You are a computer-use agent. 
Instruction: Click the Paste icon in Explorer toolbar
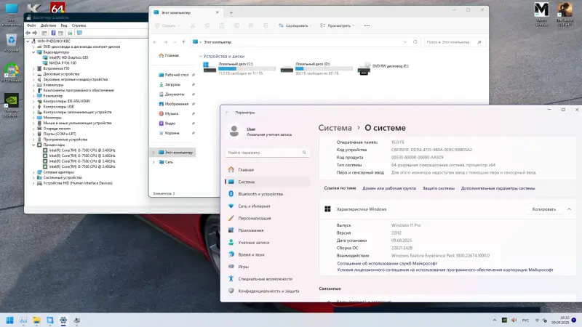[x=222, y=25]
